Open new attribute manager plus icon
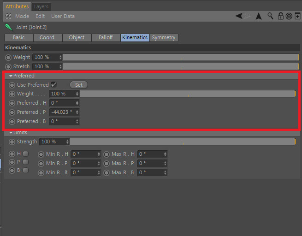This screenshot has height=236, width=302. pyautogui.click(x=297, y=16)
